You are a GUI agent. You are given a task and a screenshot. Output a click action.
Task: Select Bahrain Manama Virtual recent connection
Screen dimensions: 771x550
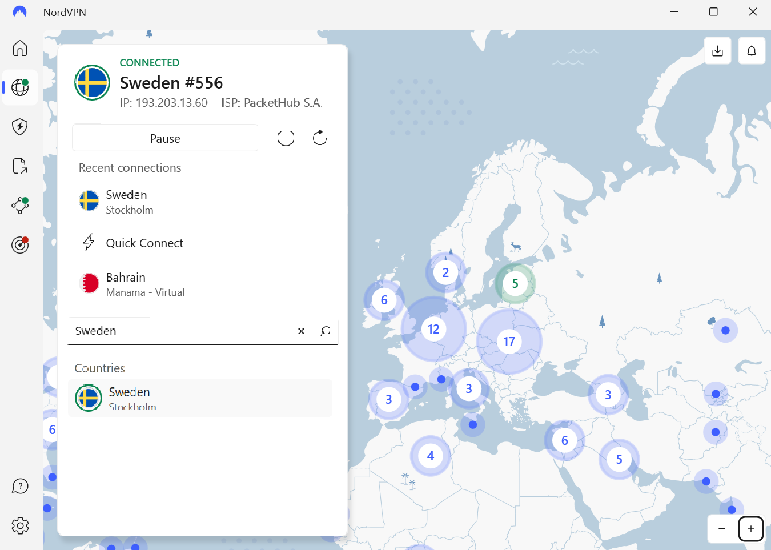pyautogui.click(x=203, y=284)
